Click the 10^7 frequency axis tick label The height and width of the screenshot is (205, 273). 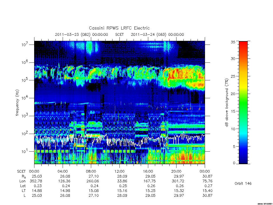(25, 45)
